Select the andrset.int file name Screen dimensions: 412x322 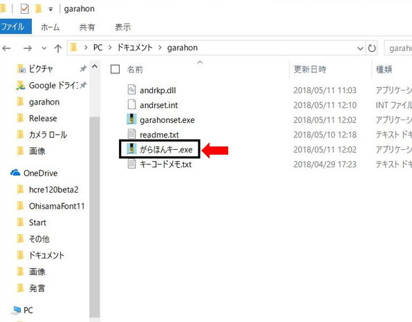pos(159,105)
